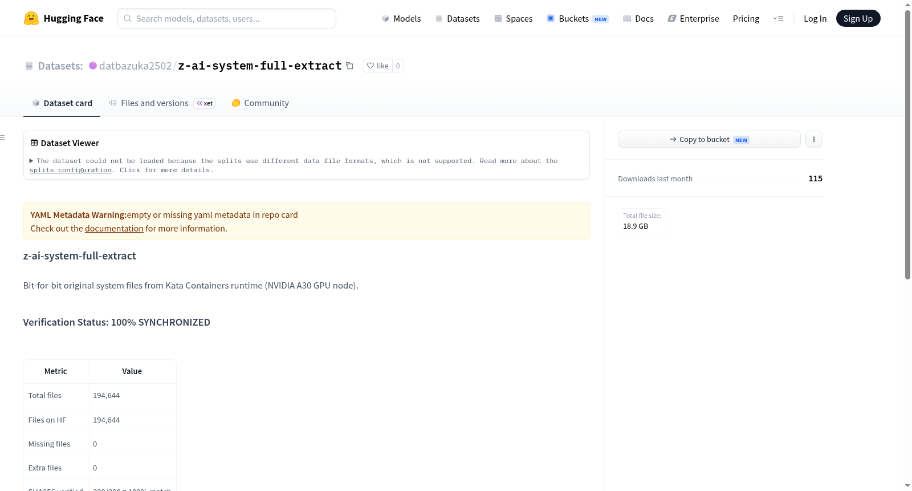
Task: Click the Copy to bucket button
Action: (x=709, y=139)
